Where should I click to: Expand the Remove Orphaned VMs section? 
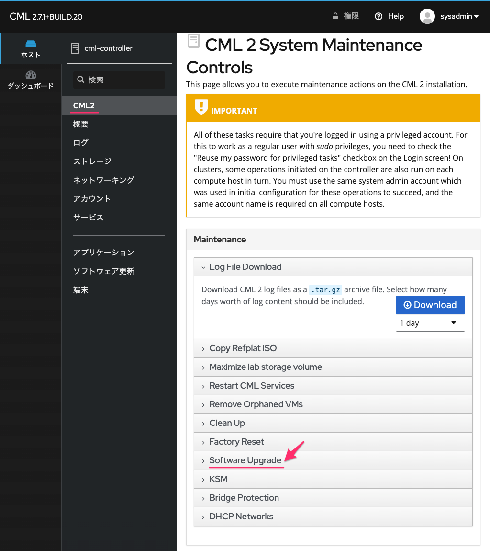coord(333,404)
